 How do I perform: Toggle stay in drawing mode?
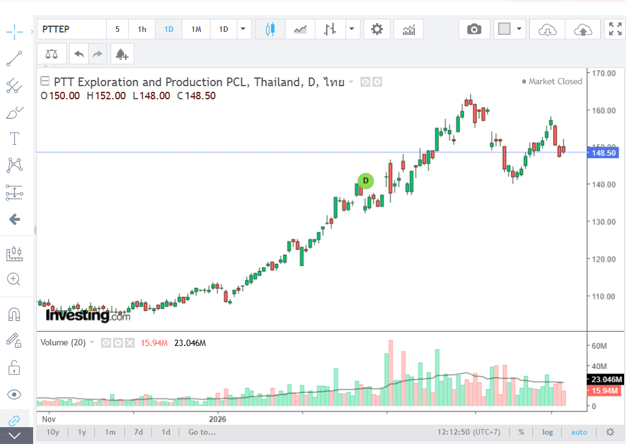[x=14, y=340]
